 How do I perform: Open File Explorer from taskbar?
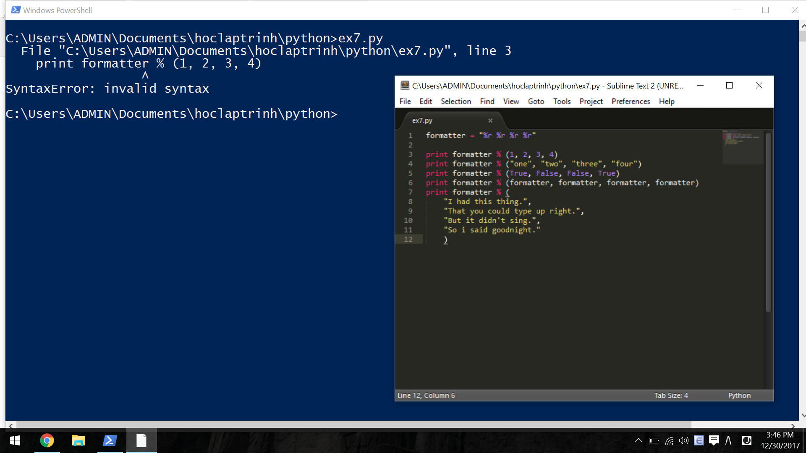79,441
